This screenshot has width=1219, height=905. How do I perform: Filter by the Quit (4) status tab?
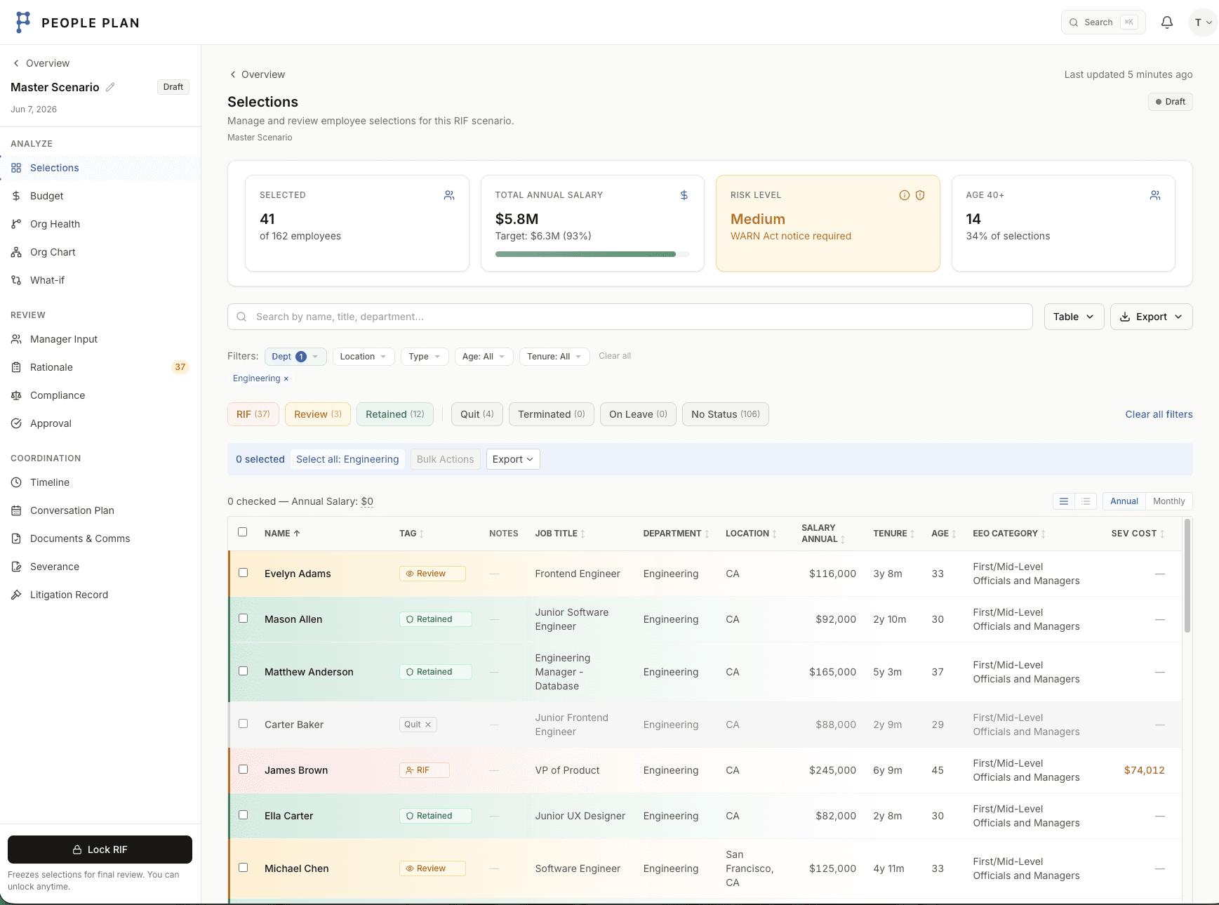coord(477,414)
